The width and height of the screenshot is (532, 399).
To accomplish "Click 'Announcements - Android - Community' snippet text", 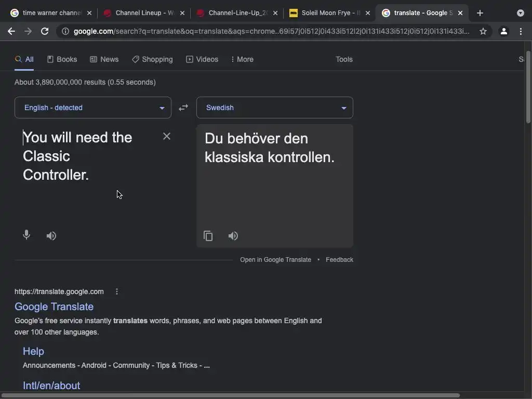I will tap(116, 365).
